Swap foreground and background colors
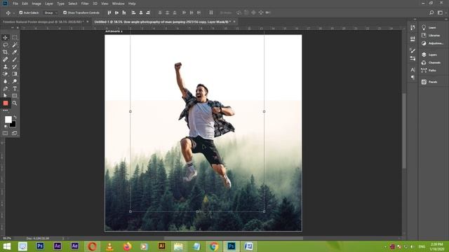The height and width of the screenshot is (252, 449). (15, 117)
